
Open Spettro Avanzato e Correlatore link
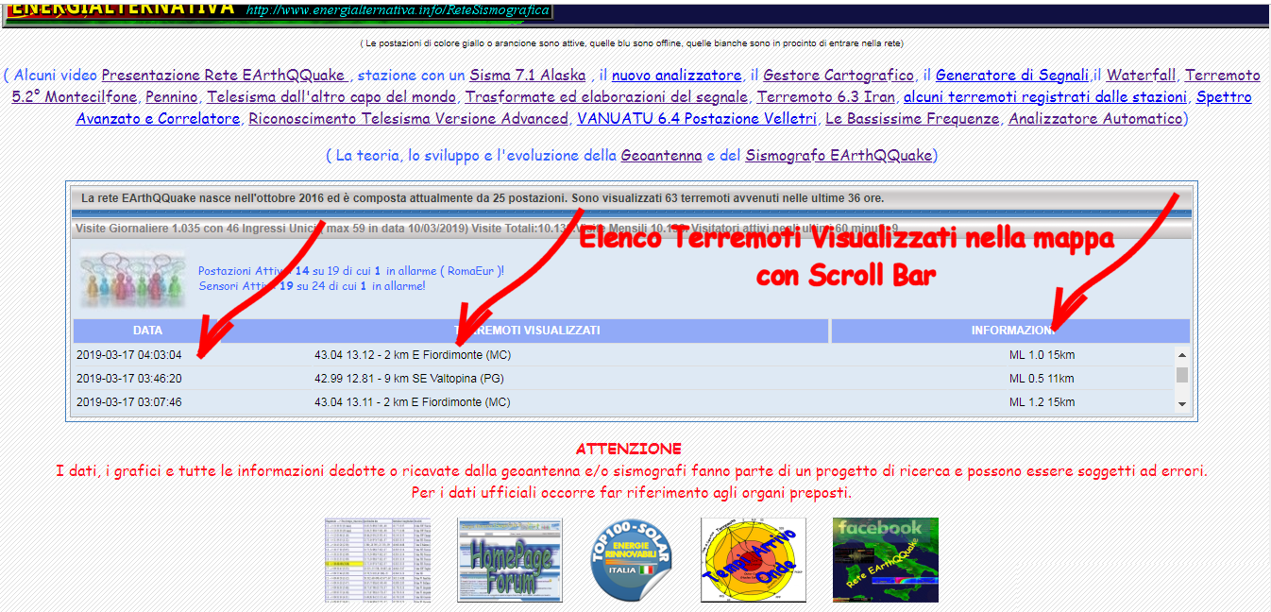[158, 118]
